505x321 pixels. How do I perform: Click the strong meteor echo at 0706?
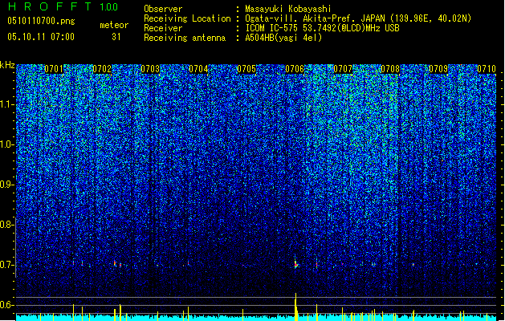[x=296, y=263]
